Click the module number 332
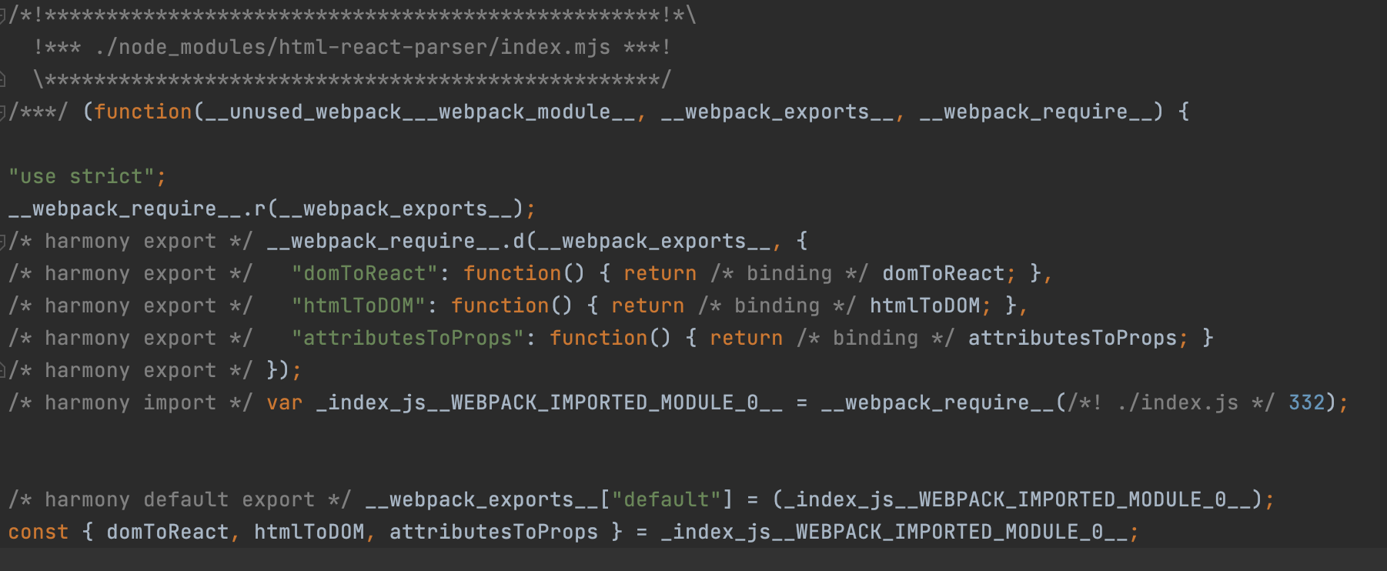 (x=1307, y=402)
